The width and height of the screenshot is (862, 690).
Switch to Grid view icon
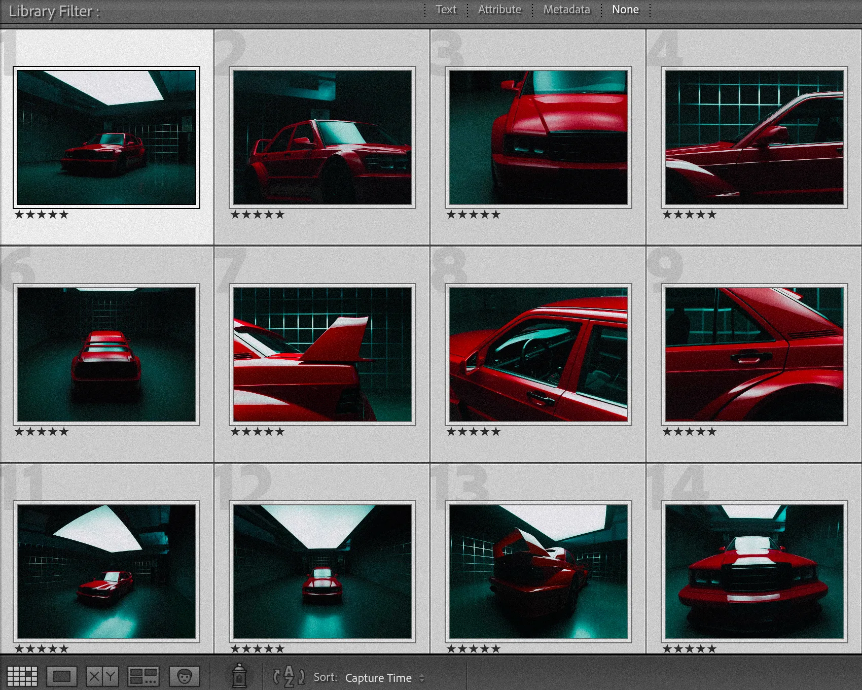[22, 676]
